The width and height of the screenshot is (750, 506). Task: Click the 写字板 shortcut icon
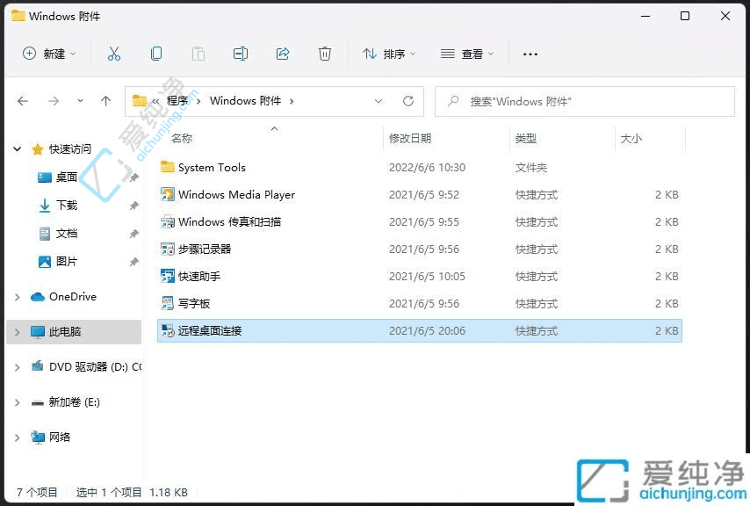click(x=168, y=303)
